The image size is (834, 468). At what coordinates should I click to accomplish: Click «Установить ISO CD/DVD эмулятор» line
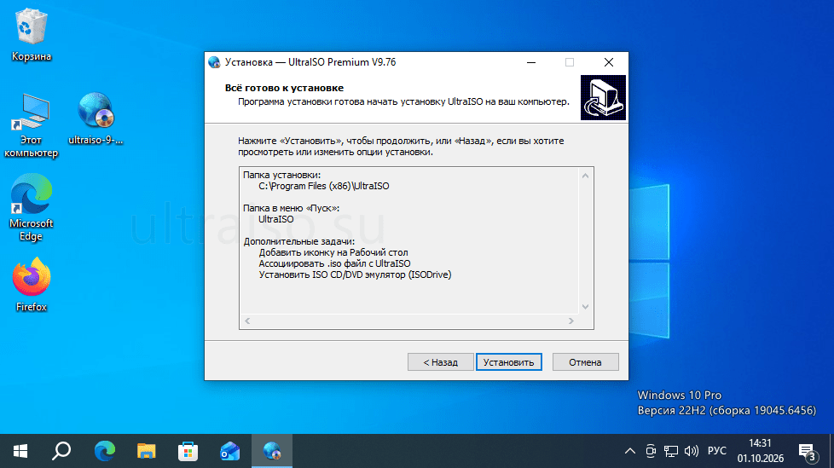pos(355,275)
